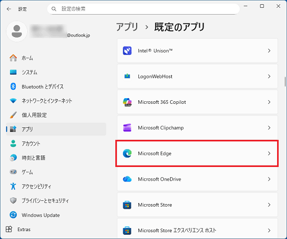The image size is (287, 239).
Task: Click the Windows Update sync icon
Action: pyautogui.click(x=13, y=215)
